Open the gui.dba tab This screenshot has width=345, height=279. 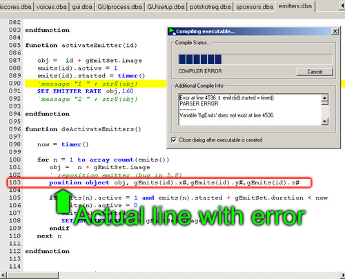click(x=82, y=7)
